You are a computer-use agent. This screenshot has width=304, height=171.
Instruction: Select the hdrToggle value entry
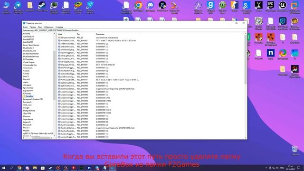point(66,62)
